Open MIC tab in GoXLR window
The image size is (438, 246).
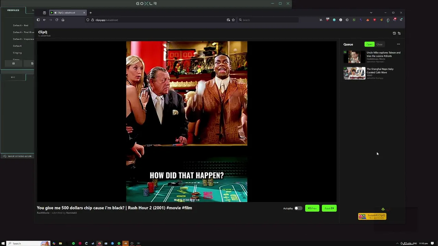[13, 77]
